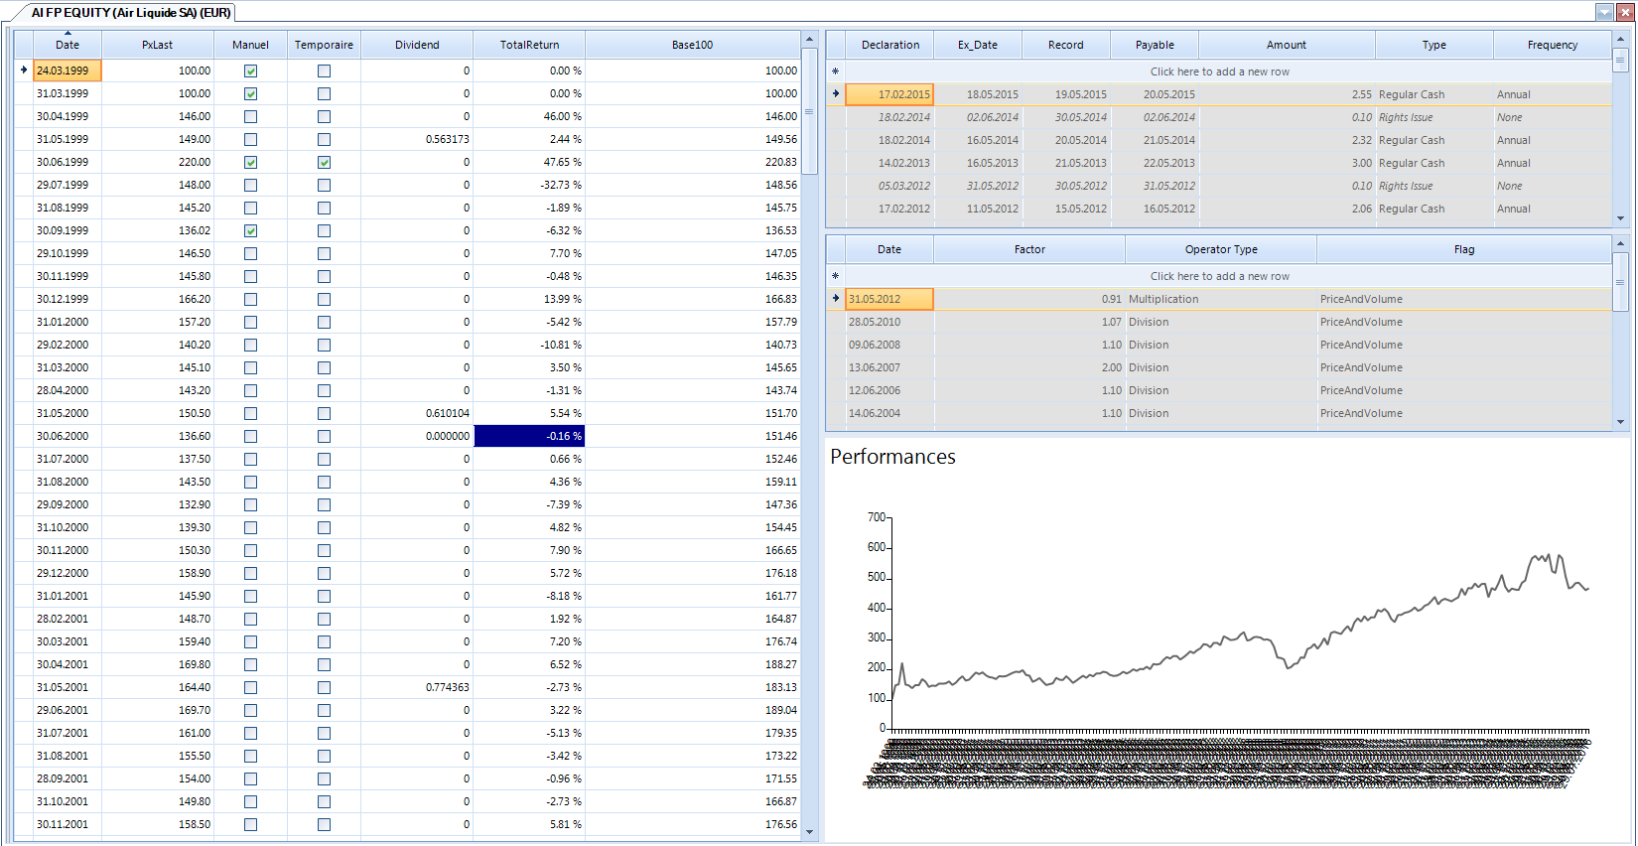
Task: Click the up arrow of dividends grid scrollbar
Action: (1620, 39)
